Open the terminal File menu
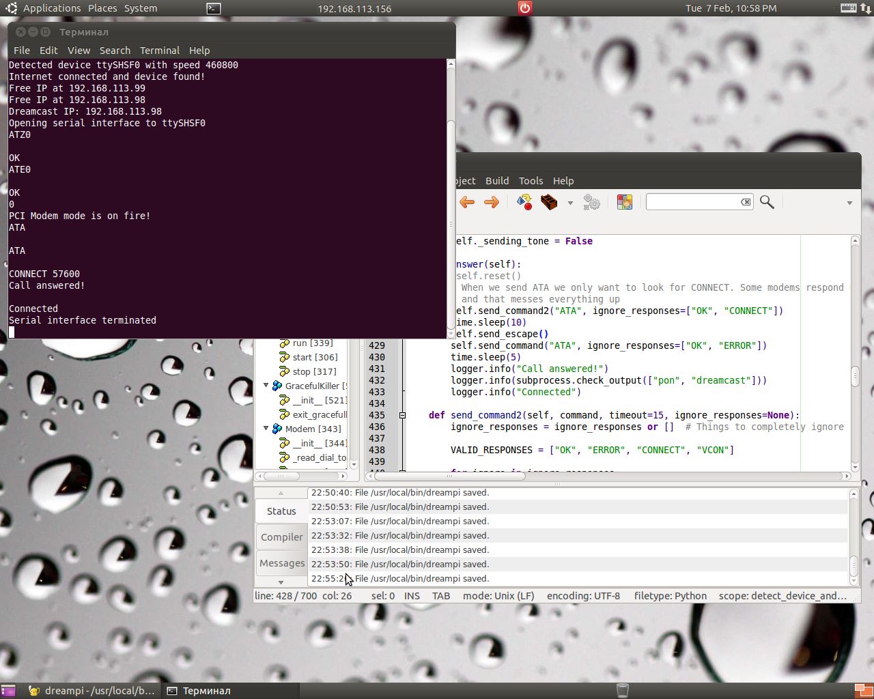Image resolution: width=874 pixels, height=699 pixels. [x=22, y=51]
